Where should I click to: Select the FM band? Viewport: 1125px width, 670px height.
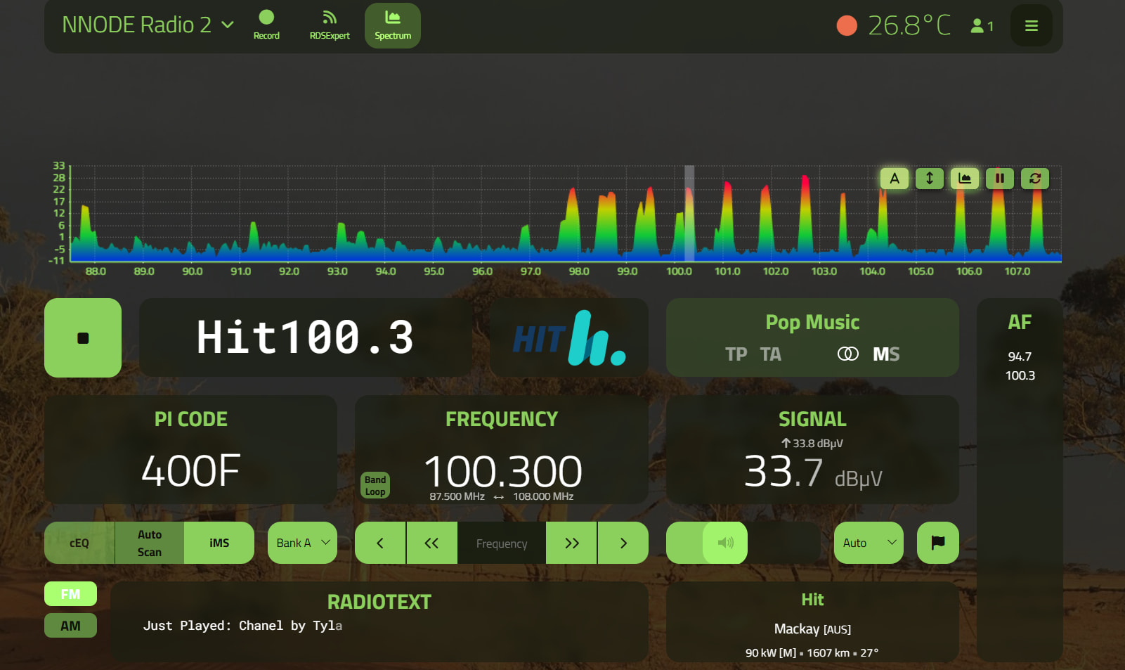70,594
